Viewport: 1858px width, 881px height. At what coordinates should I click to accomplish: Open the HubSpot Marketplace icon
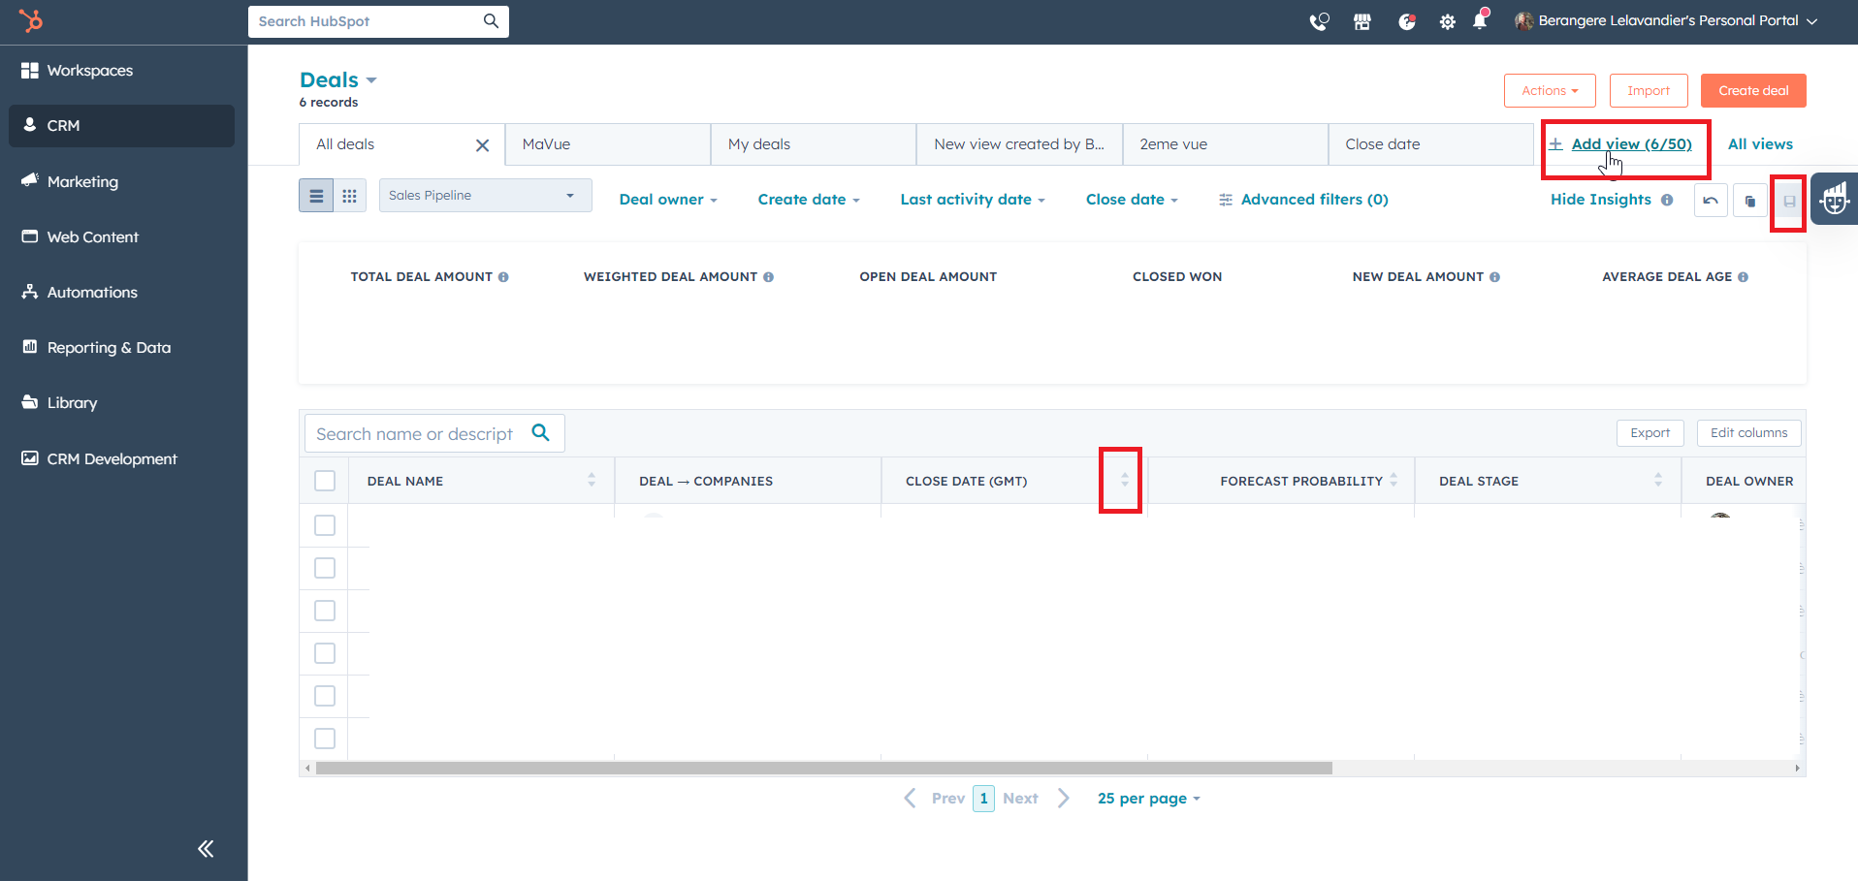[x=1362, y=21]
